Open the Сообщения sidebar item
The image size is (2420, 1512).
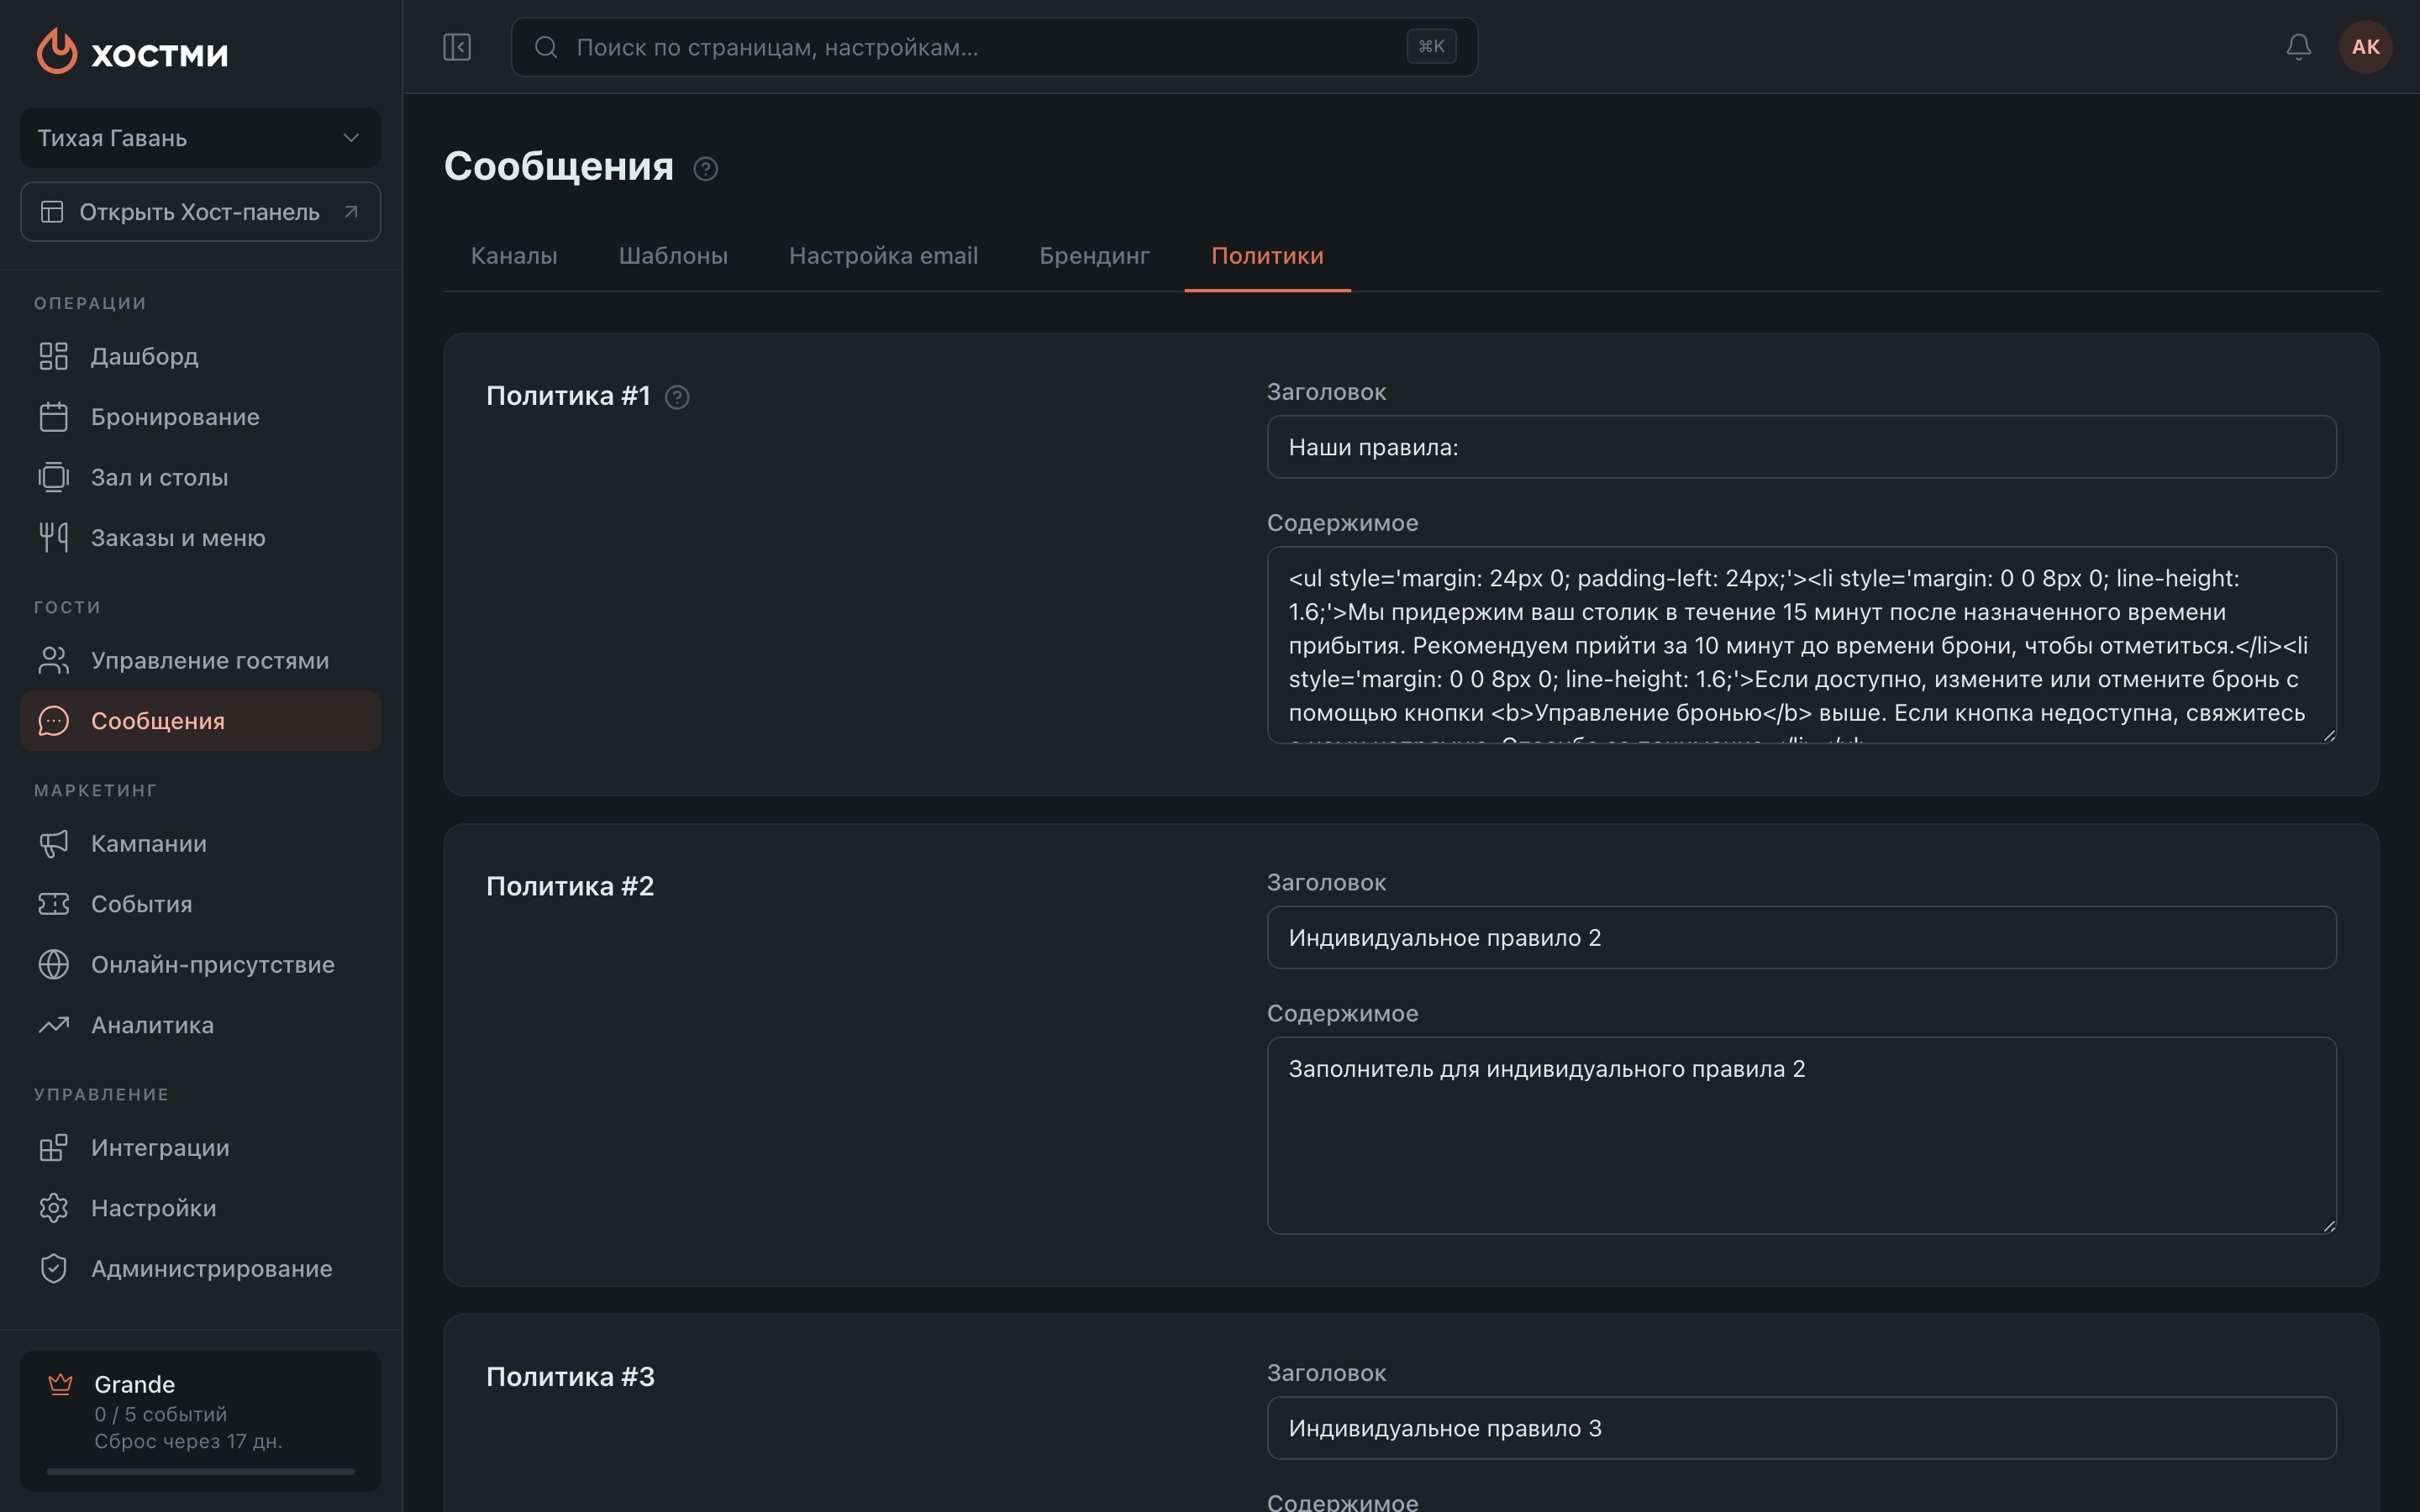click(200, 721)
